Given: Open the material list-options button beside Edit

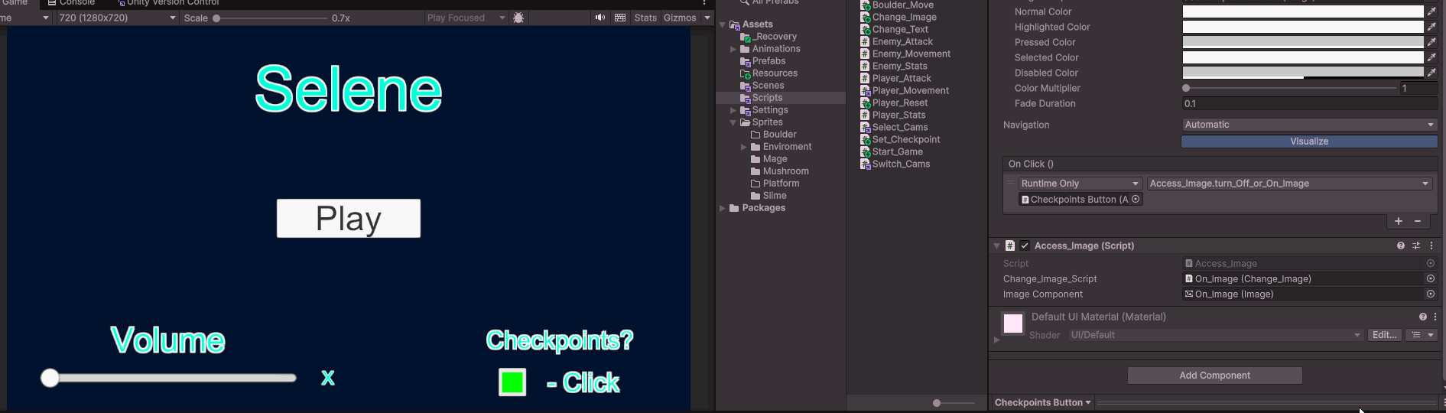Looking at the screenshot, I should coord(1422,335).
